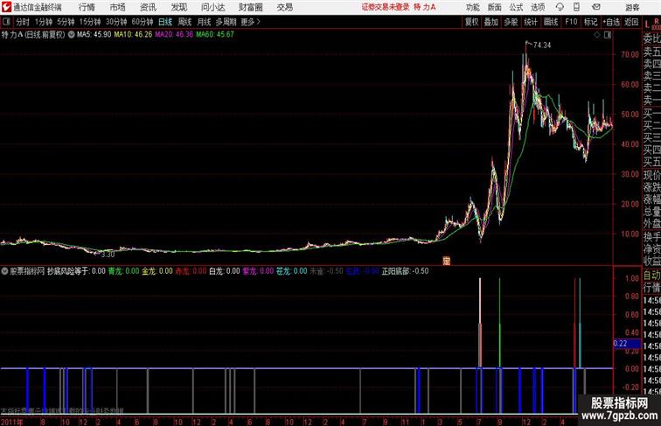Screen dimensions: 661x426
Task: Open the 行情 menu
Action: (x=87, y=7)
